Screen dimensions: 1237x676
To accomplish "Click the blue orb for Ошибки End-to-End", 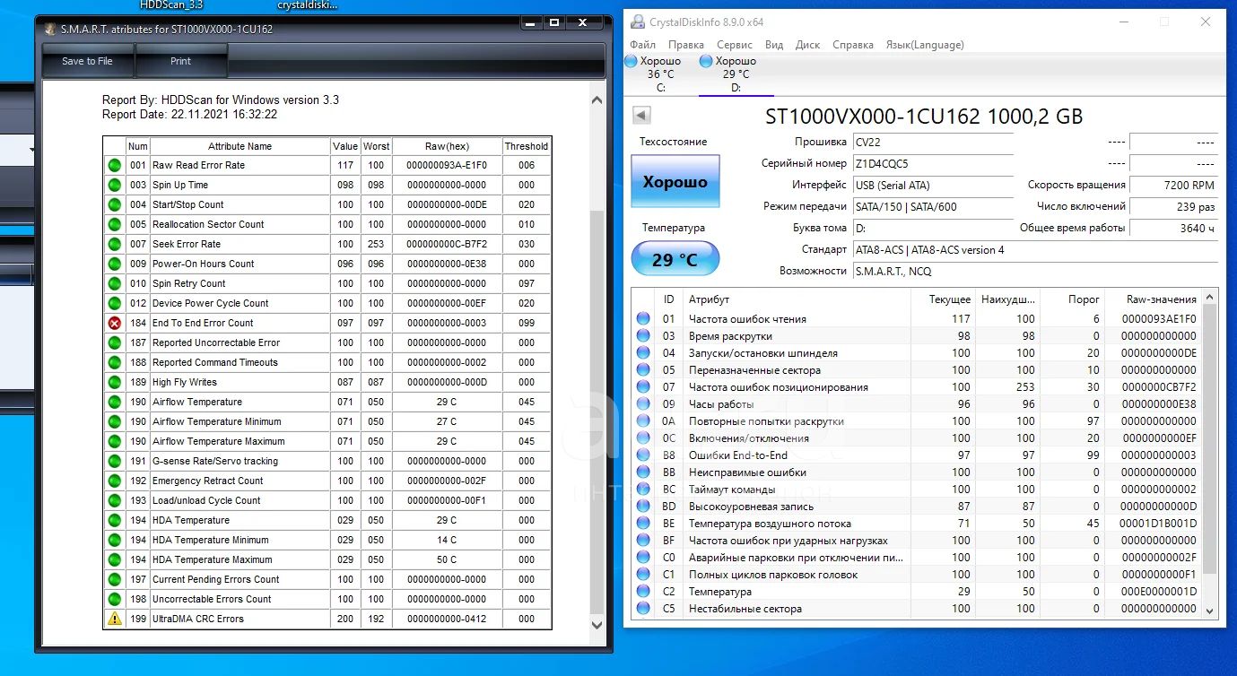I will click(643, 455).
